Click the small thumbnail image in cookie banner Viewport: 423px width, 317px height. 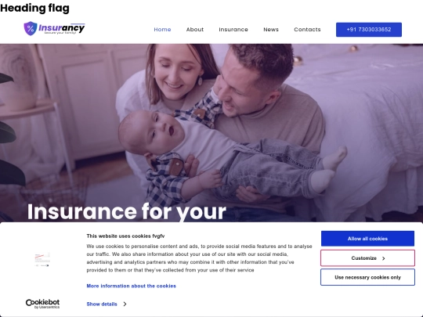42,259
